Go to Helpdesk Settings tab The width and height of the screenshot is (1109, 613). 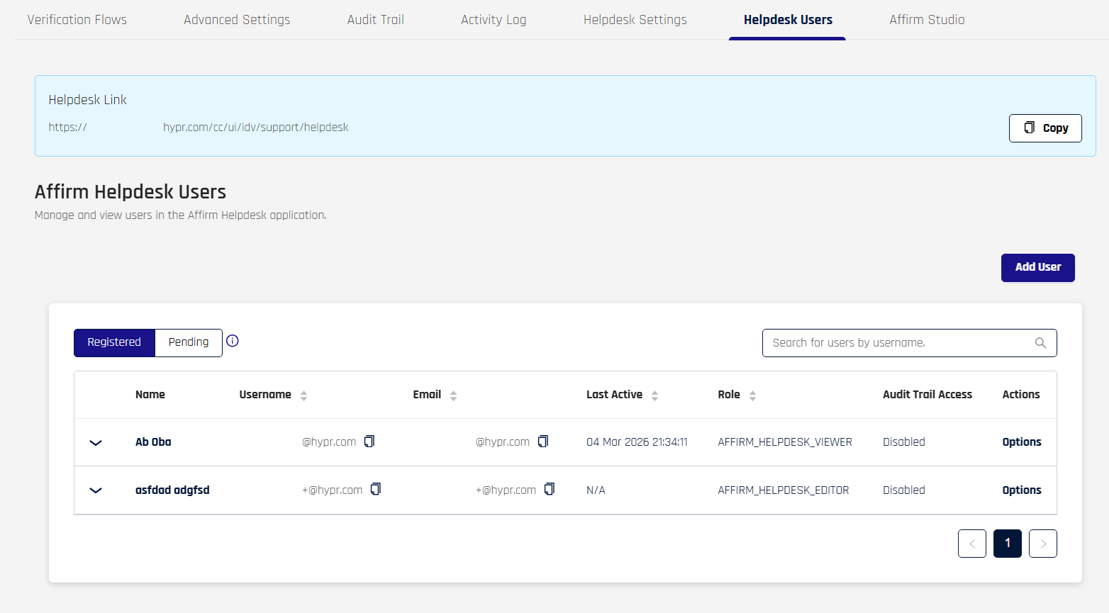[635, 20]
